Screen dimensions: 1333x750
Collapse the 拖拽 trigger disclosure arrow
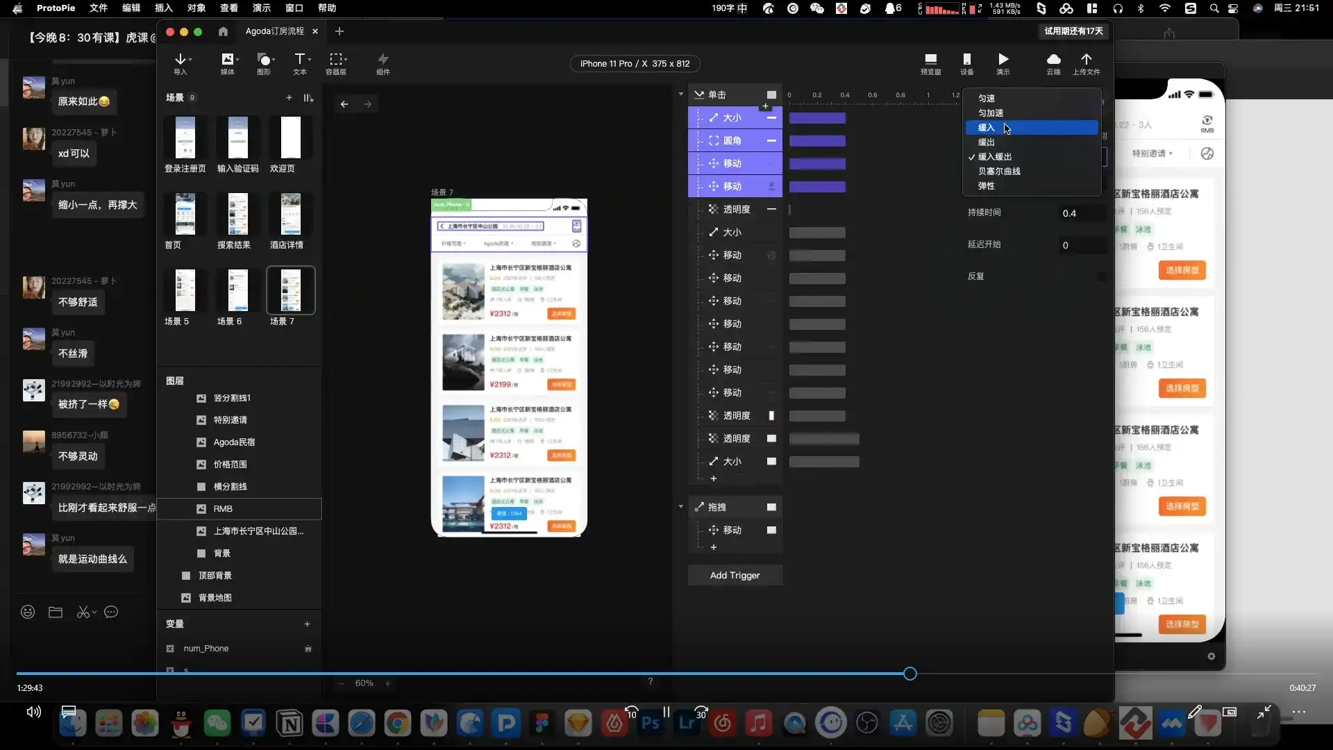681,507
